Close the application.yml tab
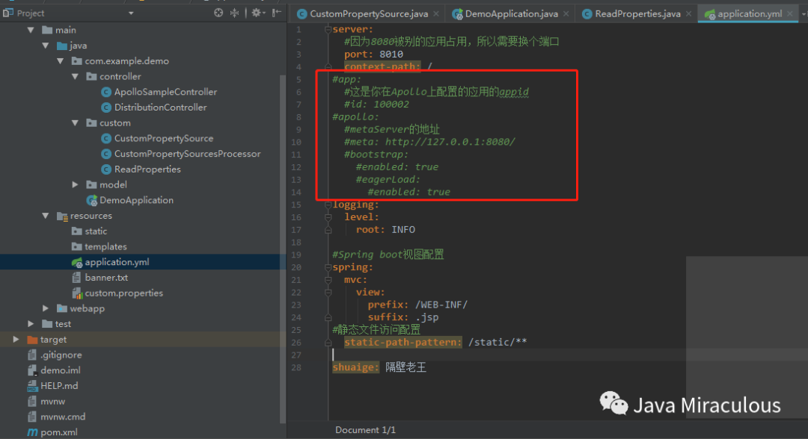 (789, 14)
